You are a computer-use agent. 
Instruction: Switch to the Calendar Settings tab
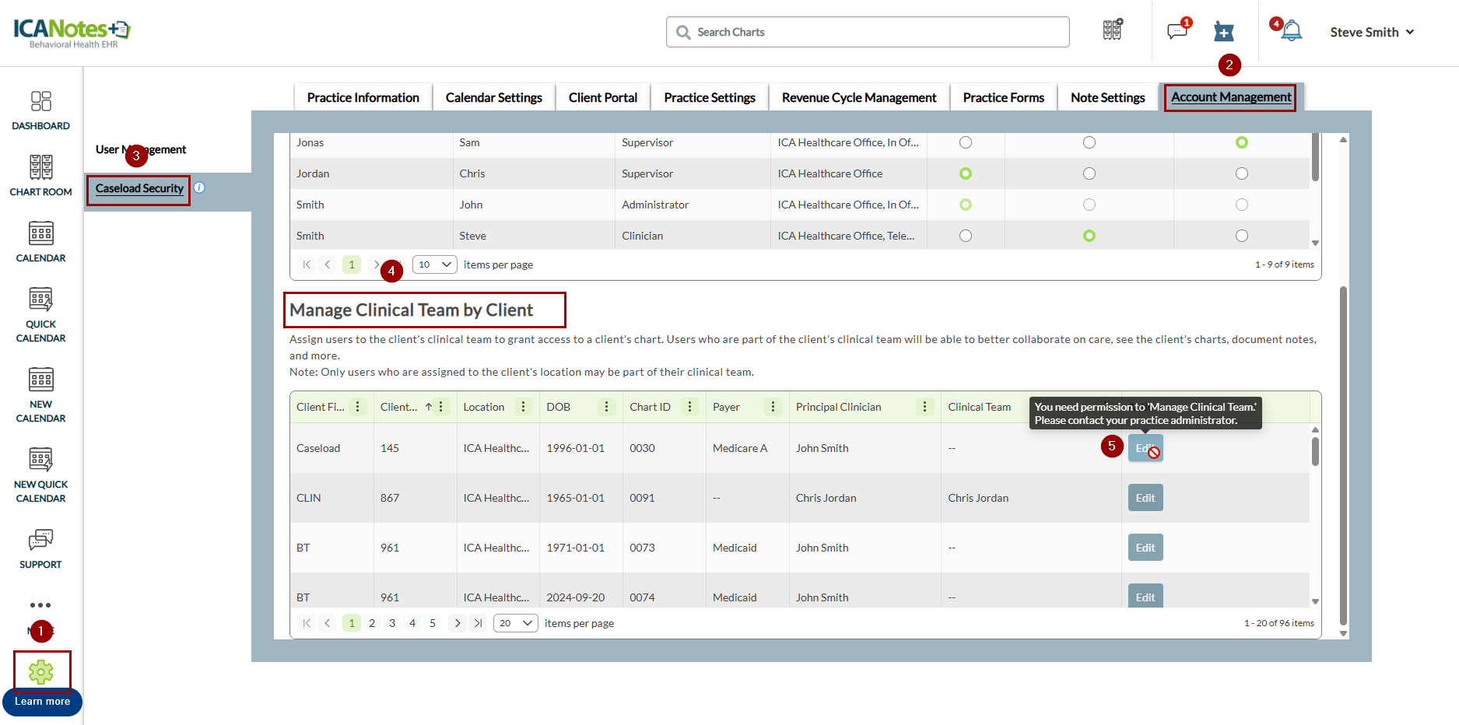[493, 97]
